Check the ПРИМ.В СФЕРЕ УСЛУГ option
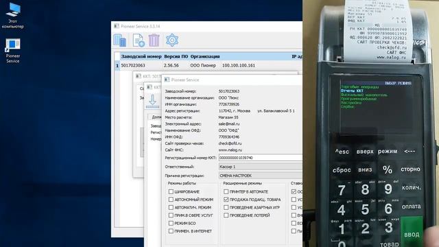Viewport: 439px width, 247px height. [x=171, y=215]
